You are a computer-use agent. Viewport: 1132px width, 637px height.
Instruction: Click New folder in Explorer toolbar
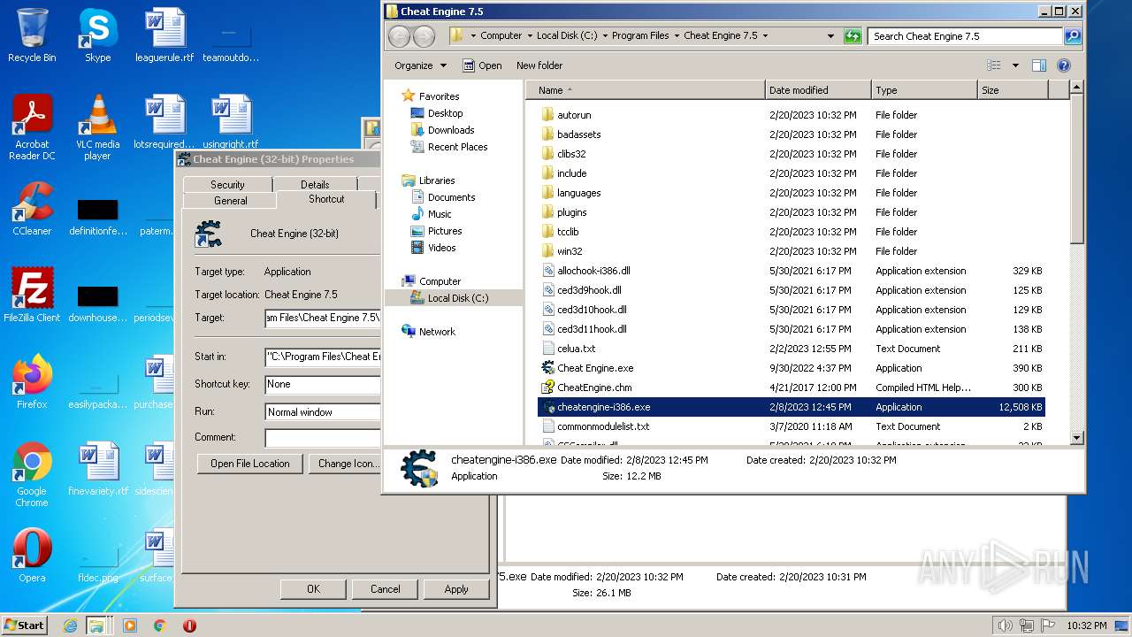tap(539, 65)
